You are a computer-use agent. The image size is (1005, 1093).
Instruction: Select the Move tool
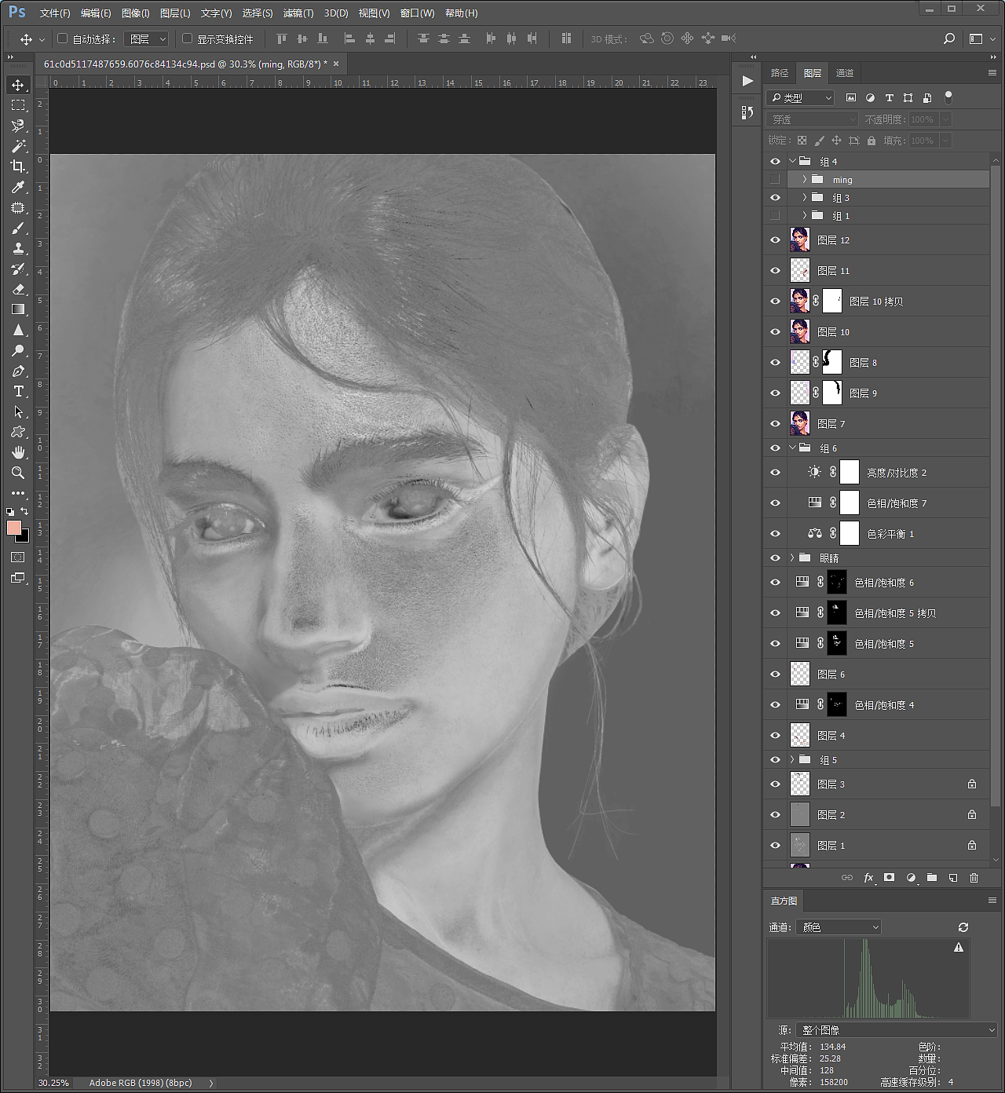tap(18, 85)
